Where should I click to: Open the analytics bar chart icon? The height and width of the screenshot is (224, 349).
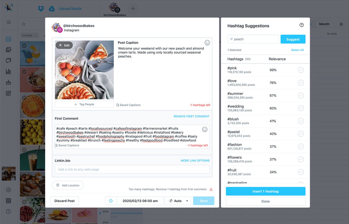coord(8,71)
